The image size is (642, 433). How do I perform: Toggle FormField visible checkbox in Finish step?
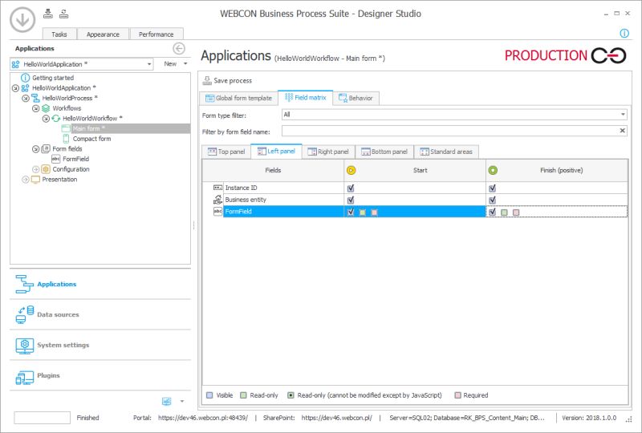(493, 212)
